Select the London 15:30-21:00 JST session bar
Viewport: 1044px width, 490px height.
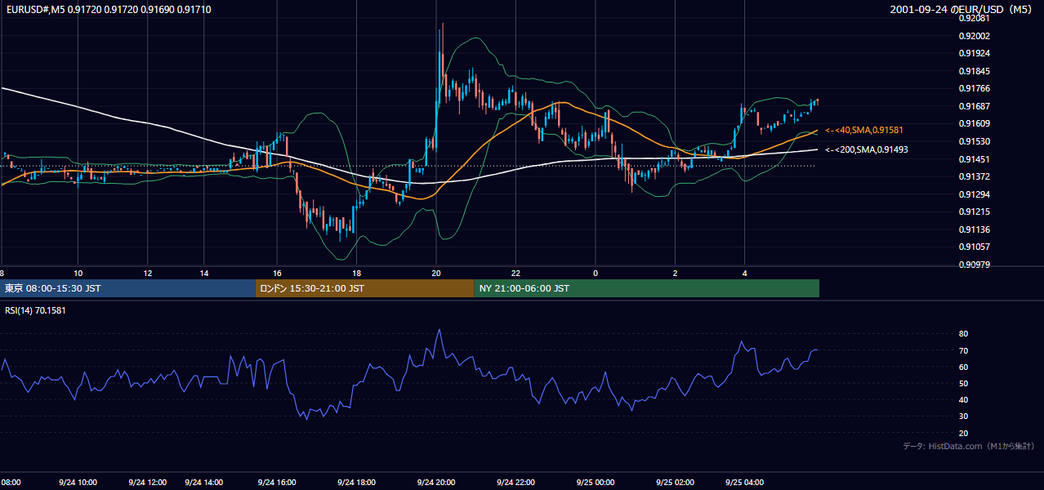(364, 288)
